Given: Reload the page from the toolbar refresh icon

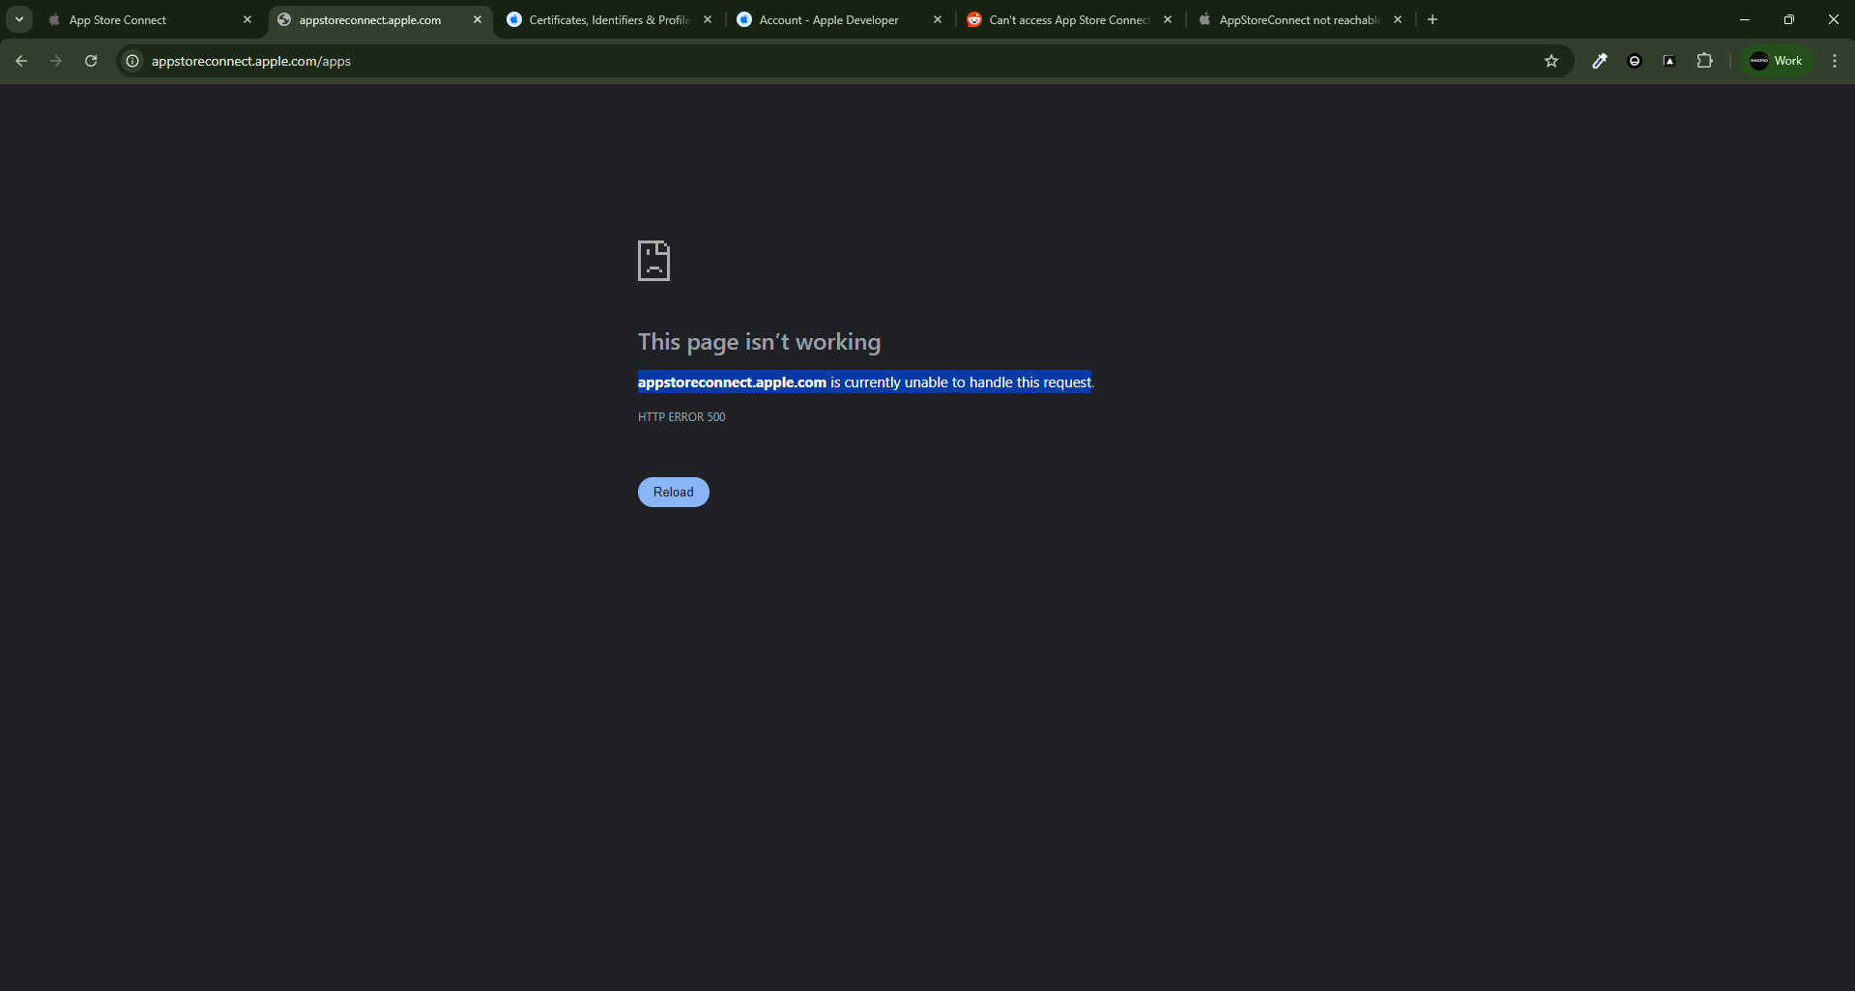Looking at the screenshot, I should 91,61.
